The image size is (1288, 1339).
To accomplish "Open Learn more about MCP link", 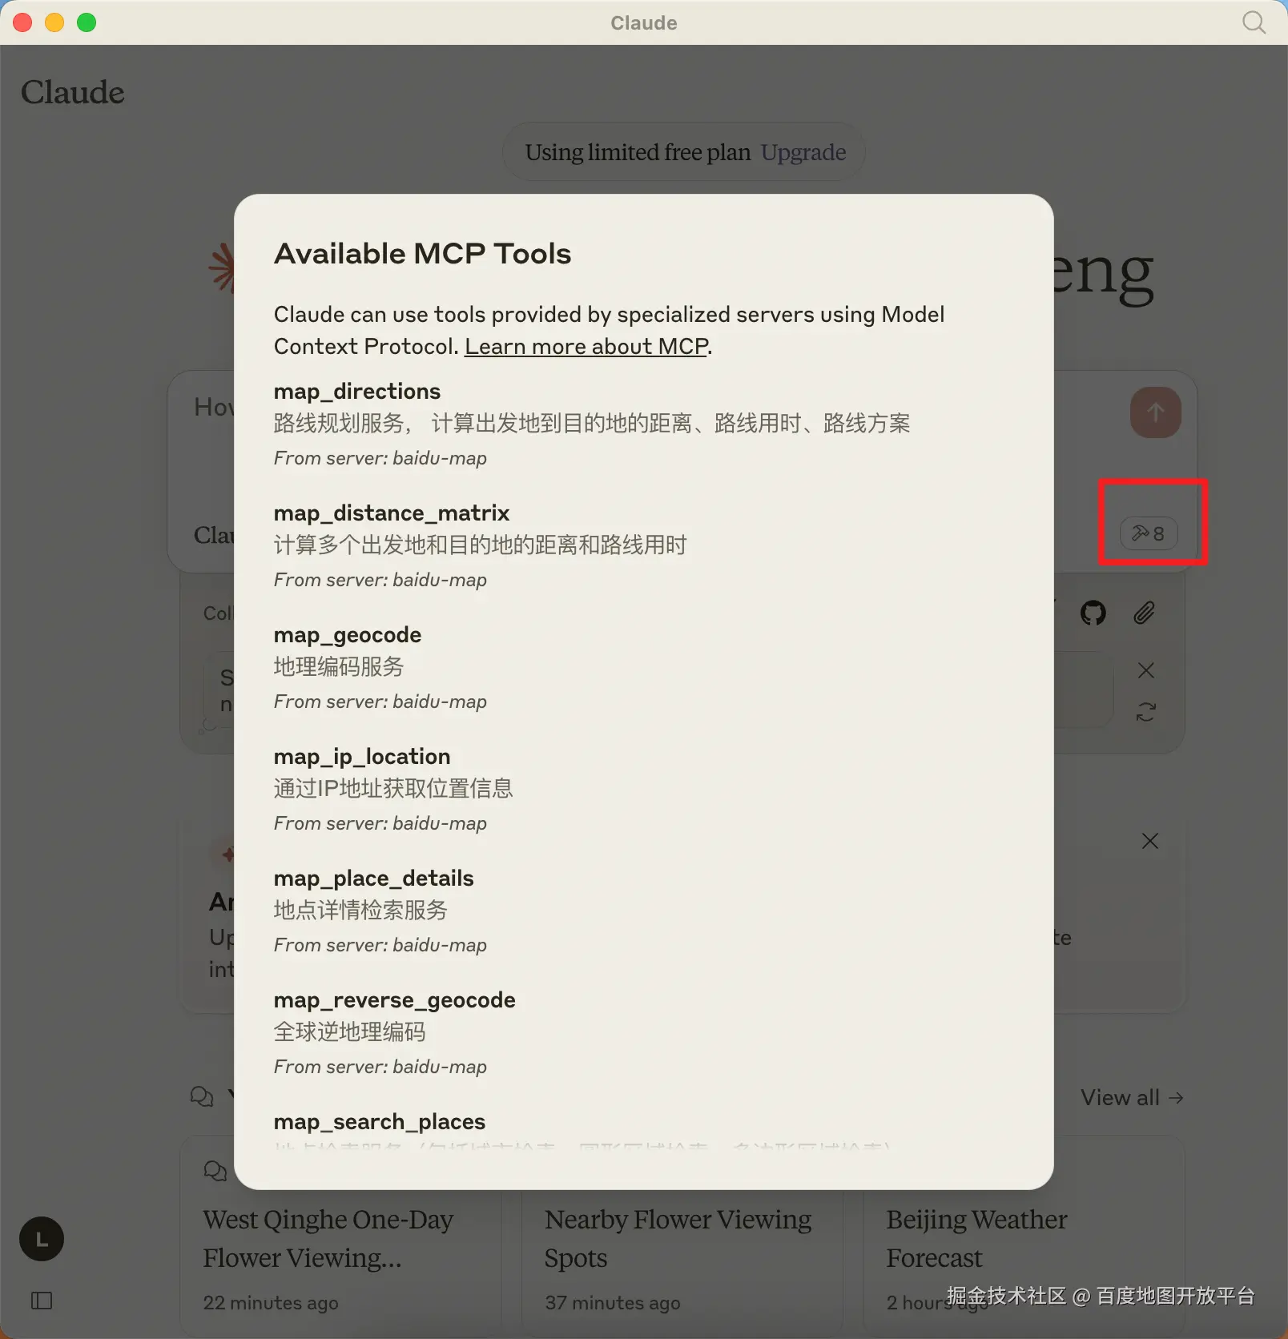I will 586,347.
